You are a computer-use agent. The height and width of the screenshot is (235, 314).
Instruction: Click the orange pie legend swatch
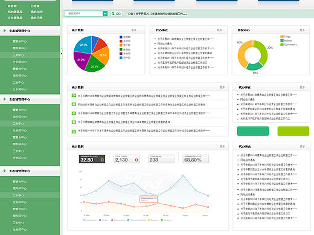(x=121, y=45)
